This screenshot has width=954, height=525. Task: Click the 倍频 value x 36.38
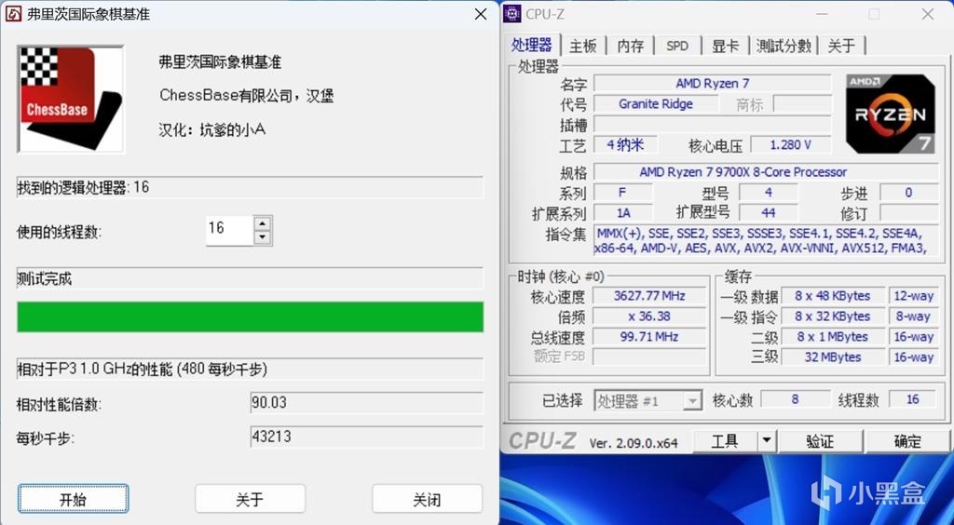tap(649, 316)
